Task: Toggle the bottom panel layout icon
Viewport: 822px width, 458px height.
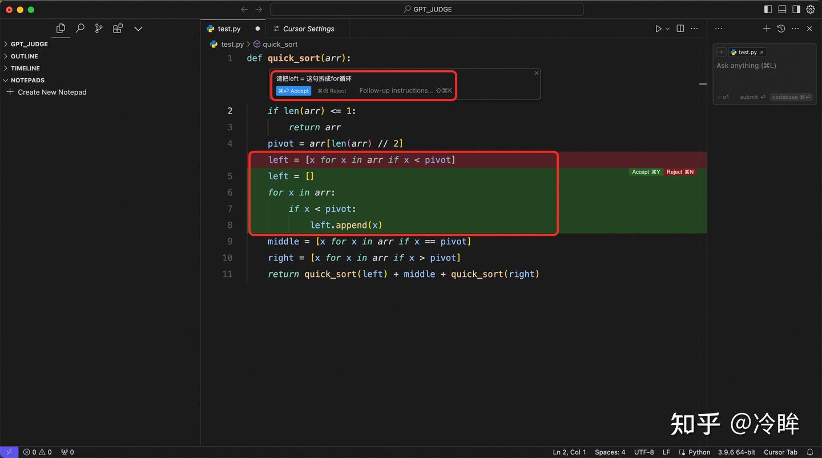Action: [782, 9]
